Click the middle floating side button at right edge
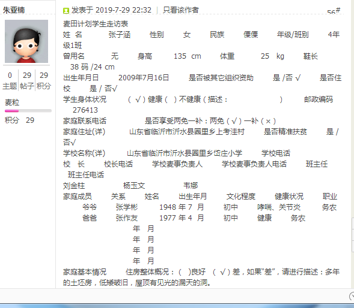The width and height of the screenshot is (354, 308). pyautogui.click(x=353, y=235)
